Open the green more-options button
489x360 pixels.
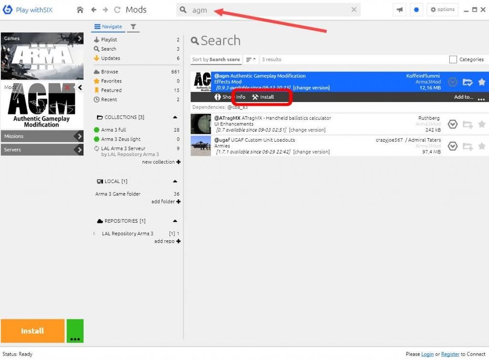click(x=75, y=331)
